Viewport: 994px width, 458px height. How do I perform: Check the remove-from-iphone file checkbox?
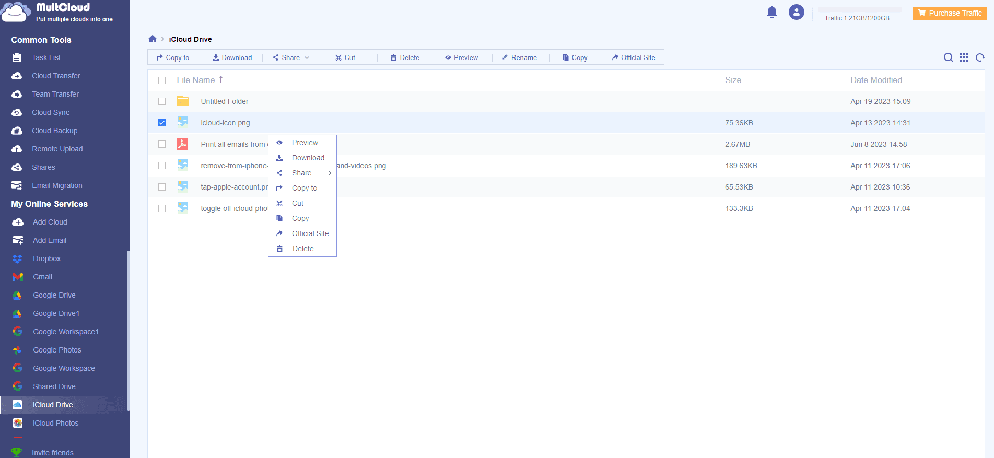(x=162, y=166)
